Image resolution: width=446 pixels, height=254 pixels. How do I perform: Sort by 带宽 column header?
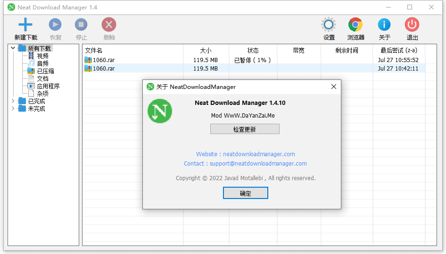pyautogui.click(x=298, y=50)
